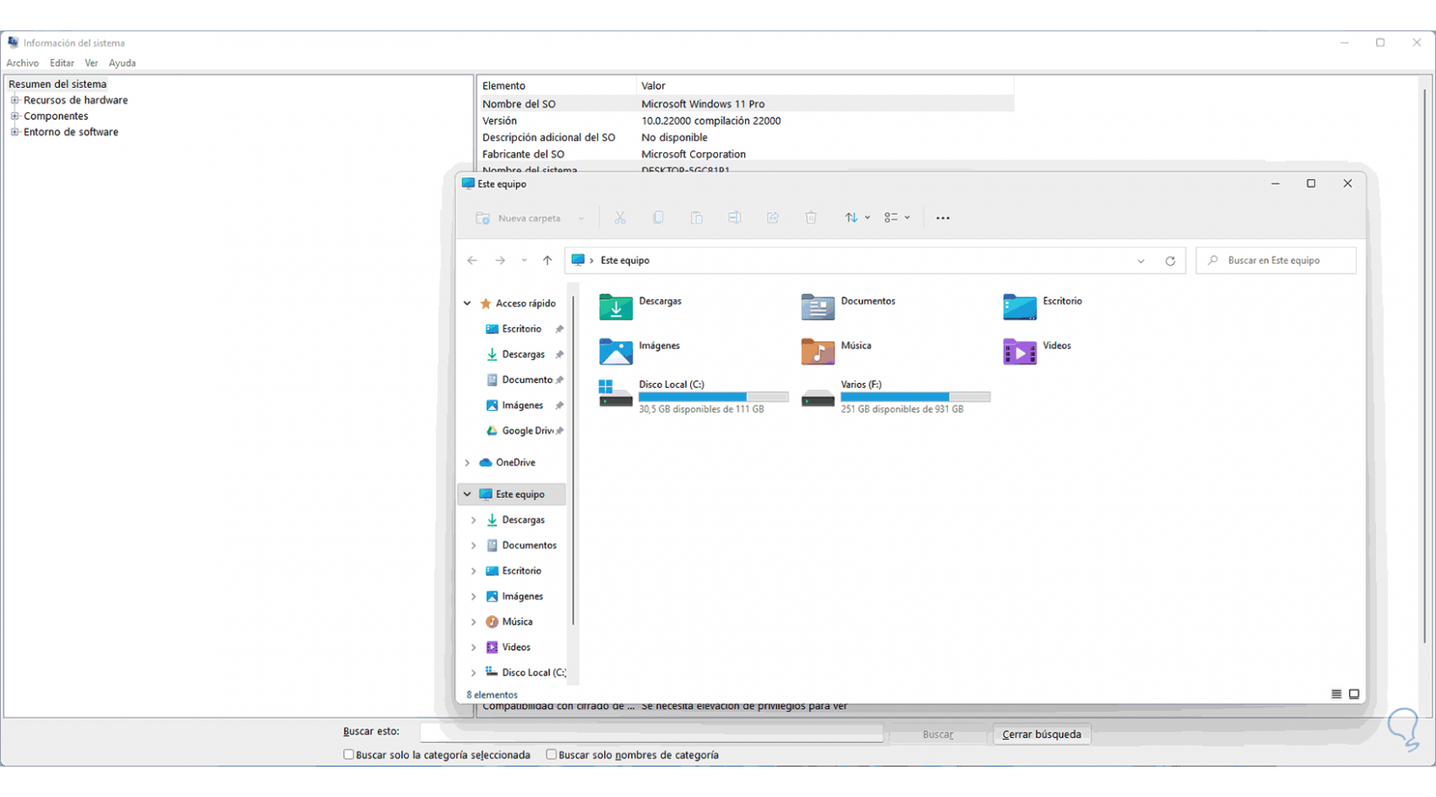Select the Disco Local (C:) drive icon
The width and height of the screenshot is (1436, 797).
[615, 393]
